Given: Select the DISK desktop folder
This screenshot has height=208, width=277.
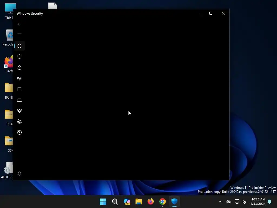Looking at the screenshot, I should 9,118.
